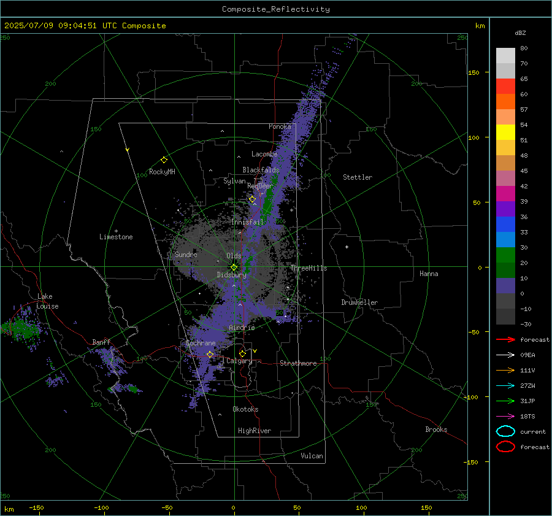The height and width of the screenshot is (516, 552).
Task: Click the Airdrie city label
Action: point(242,328)
